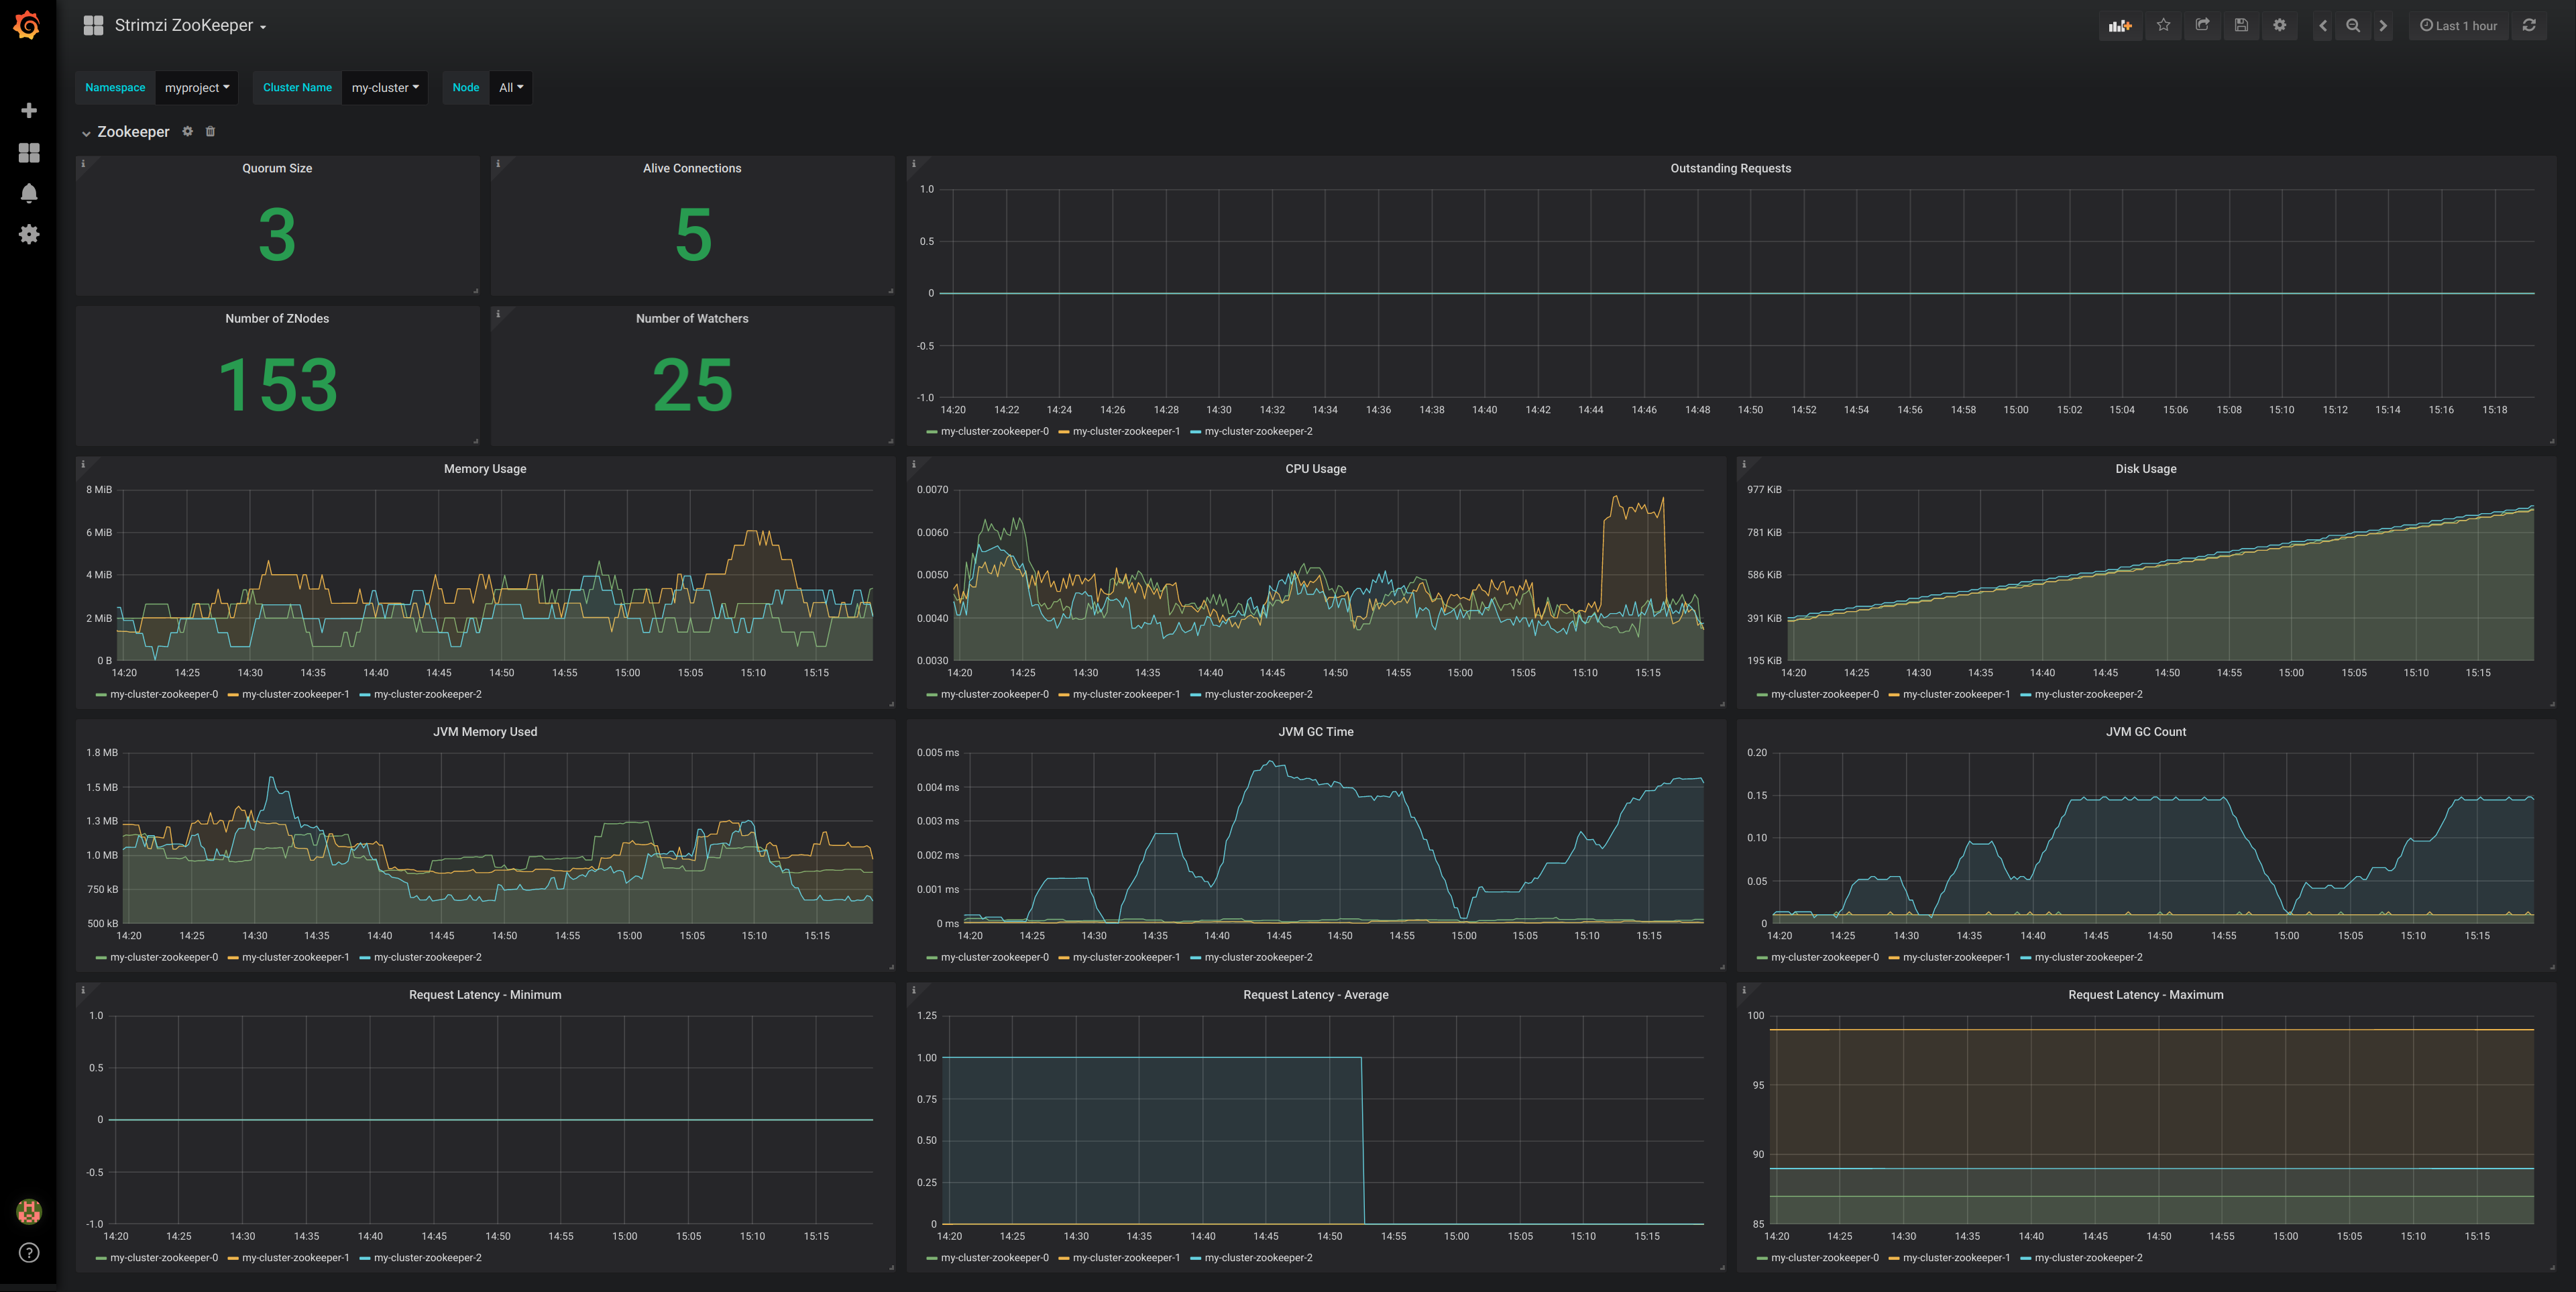Open the Namespace myproject dropdown
Screen dimensions: 2576x1292
(x=197, y=88)
